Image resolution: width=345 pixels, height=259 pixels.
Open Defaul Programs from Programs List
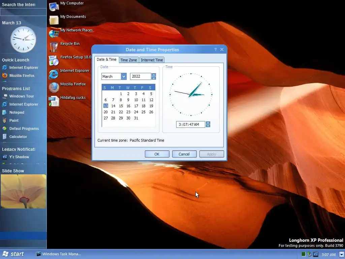pyautogui.click(x=21, y=128)
